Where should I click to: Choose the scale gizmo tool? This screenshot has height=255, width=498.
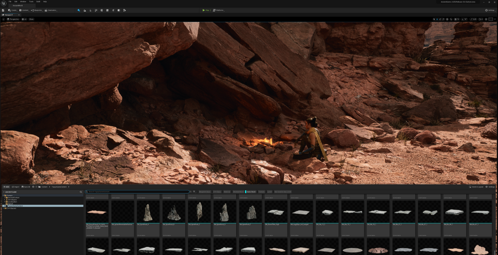tap(443, 19)
